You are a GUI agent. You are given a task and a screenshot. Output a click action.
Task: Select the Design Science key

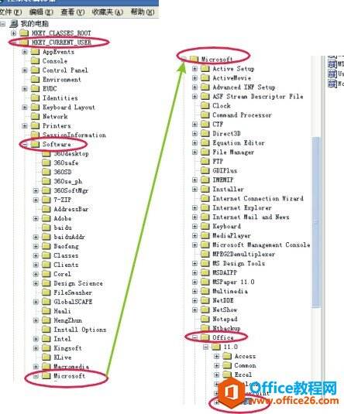(x=78, y=283)
